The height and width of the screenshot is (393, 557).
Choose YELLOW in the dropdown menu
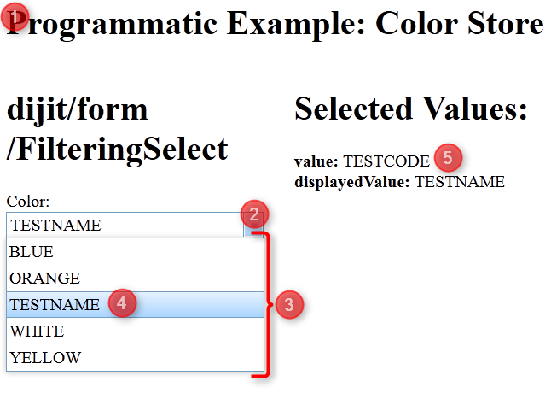[135, 357]
